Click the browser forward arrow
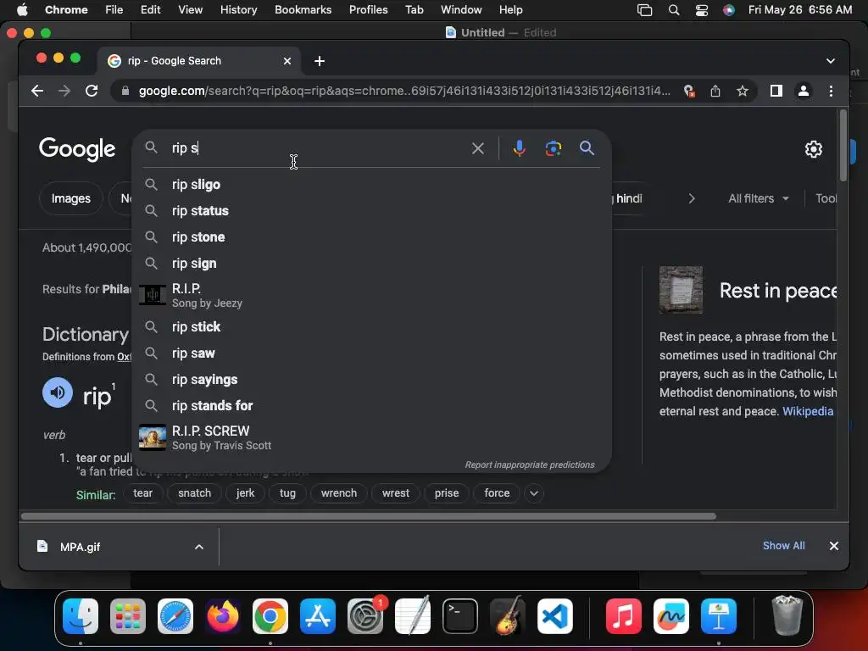Image resolution: width=868 pixels, height=651 pixels. click(x=64, y=91)
